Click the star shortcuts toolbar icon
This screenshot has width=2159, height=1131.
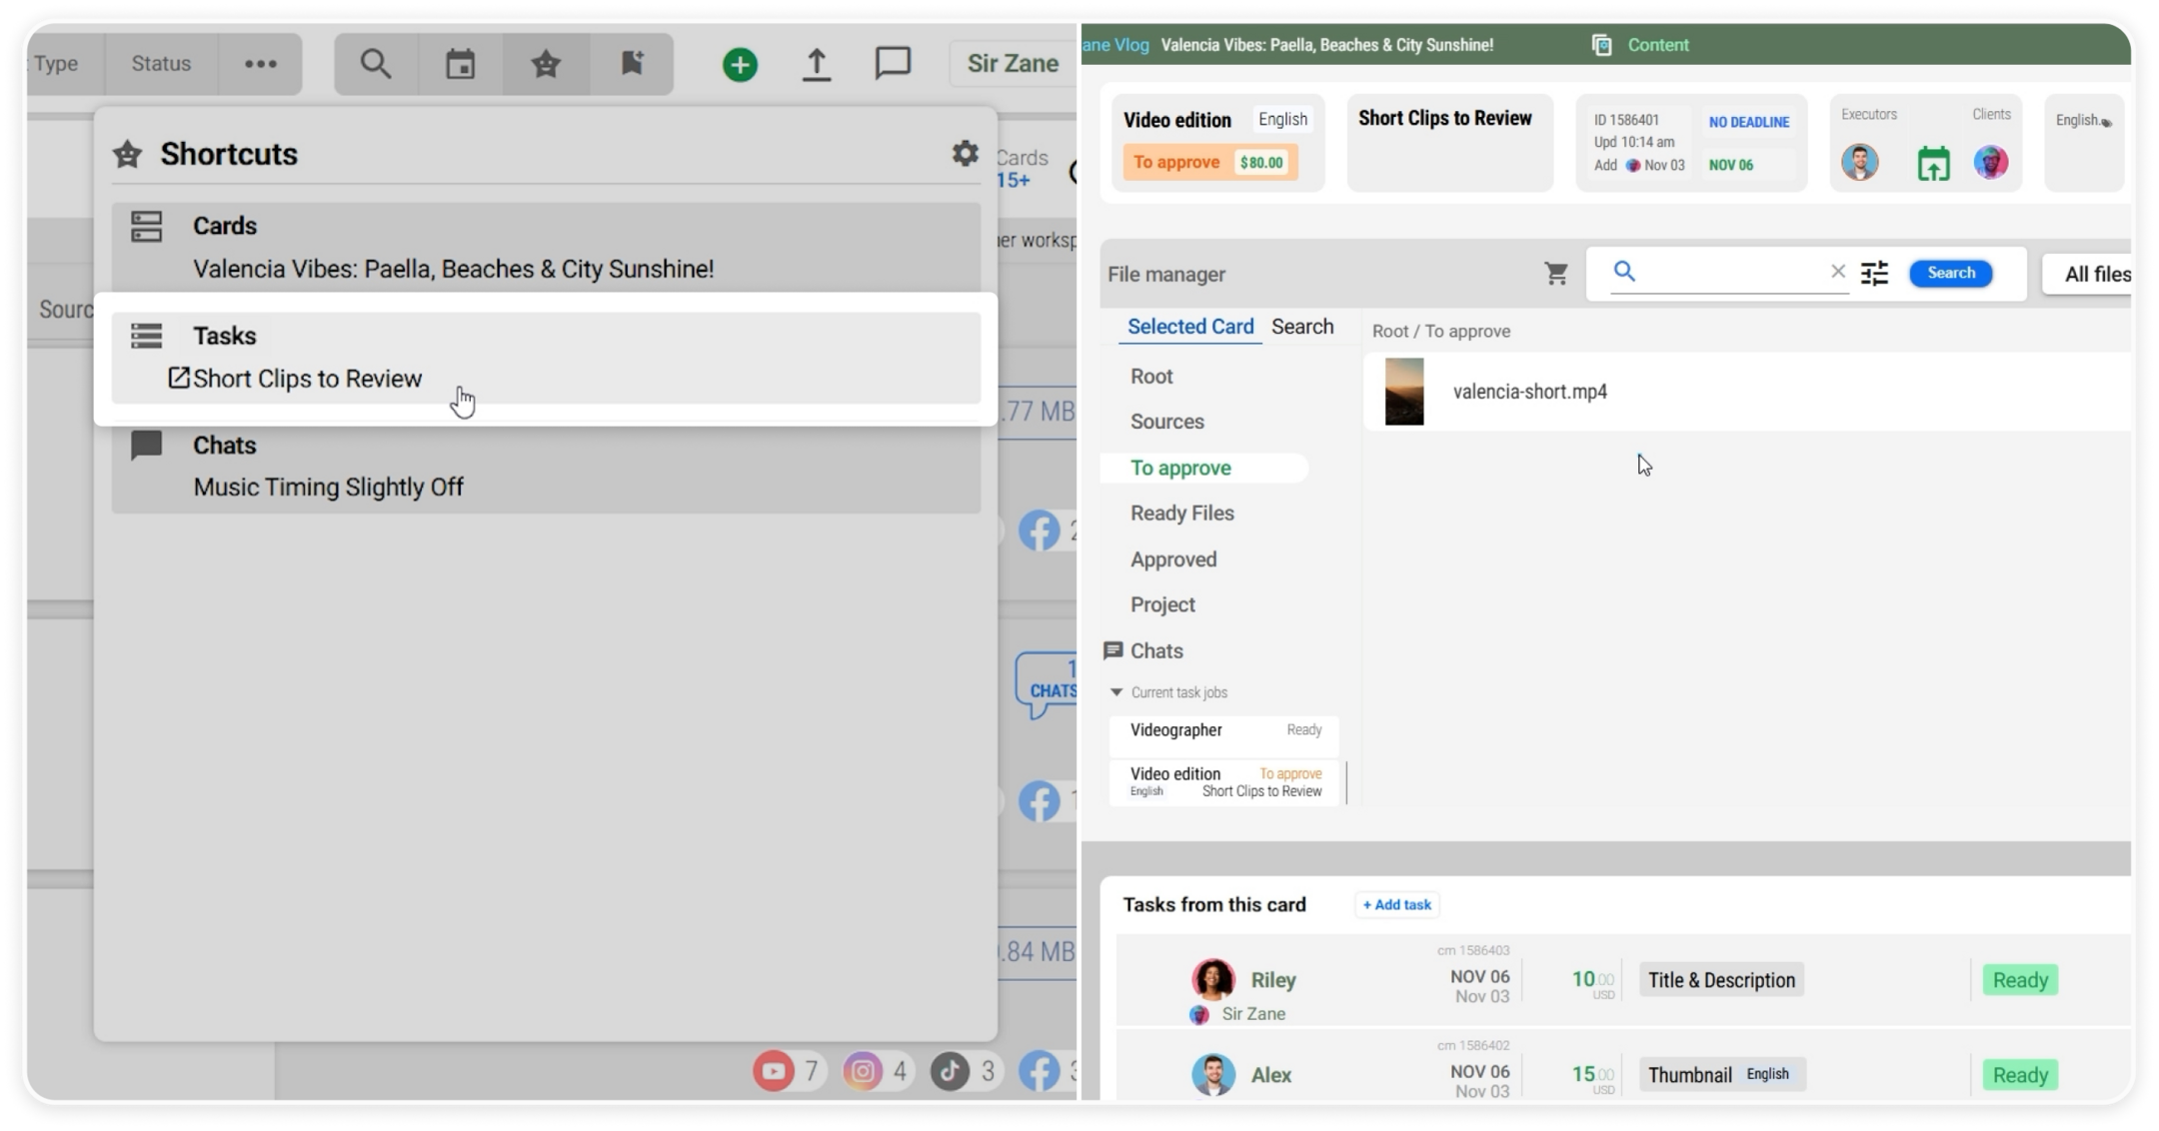pyautogui.click(x=546, y=64)
